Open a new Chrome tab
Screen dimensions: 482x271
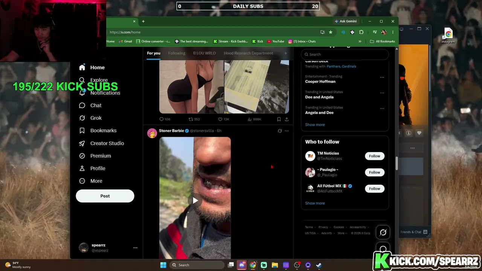pyautogui.click(x=143, y=21)
